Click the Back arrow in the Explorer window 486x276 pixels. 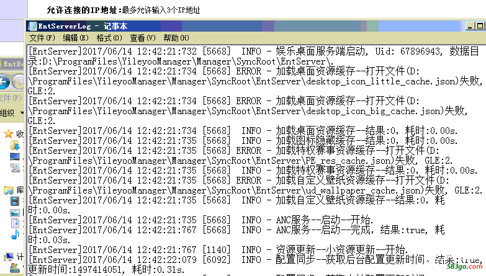(4, 81)
